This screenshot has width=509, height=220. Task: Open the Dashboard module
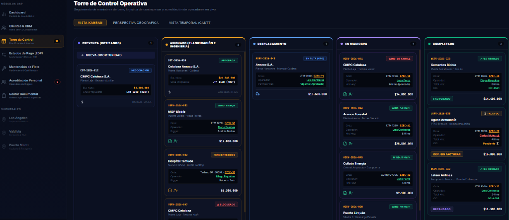click(32, 14)
